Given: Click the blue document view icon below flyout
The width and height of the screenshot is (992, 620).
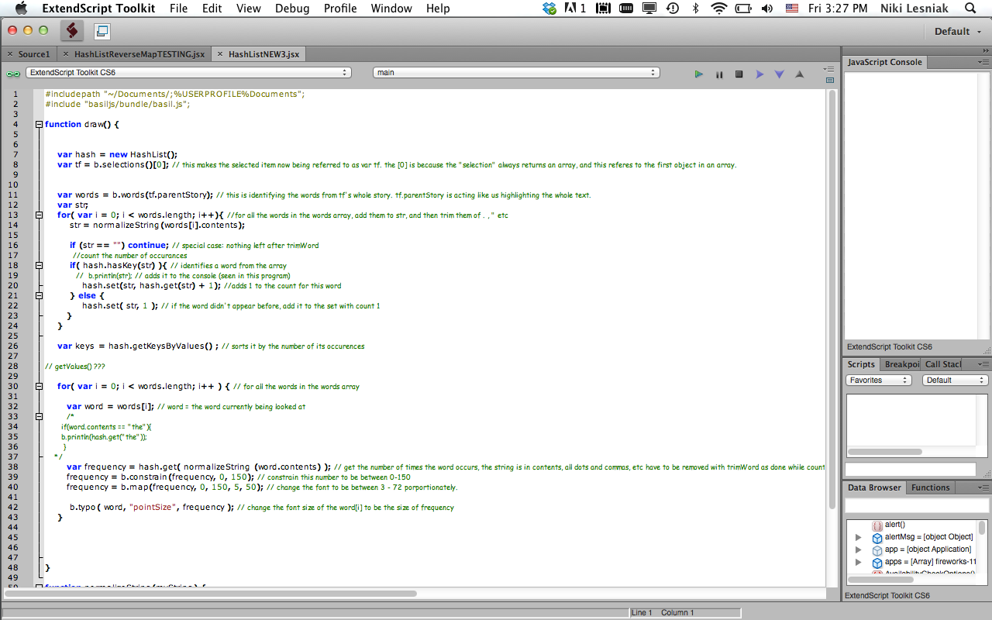Looking at the screenshot, I should point(829,80).
